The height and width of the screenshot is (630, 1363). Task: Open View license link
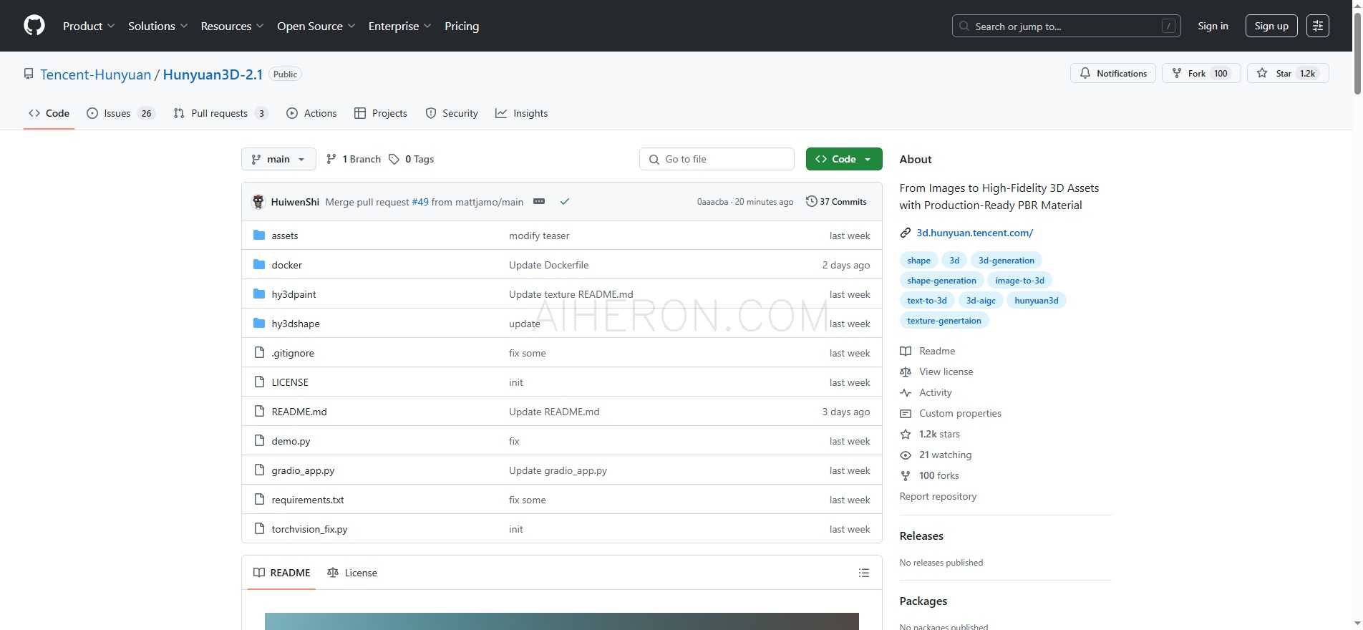[x=936, y=372]
